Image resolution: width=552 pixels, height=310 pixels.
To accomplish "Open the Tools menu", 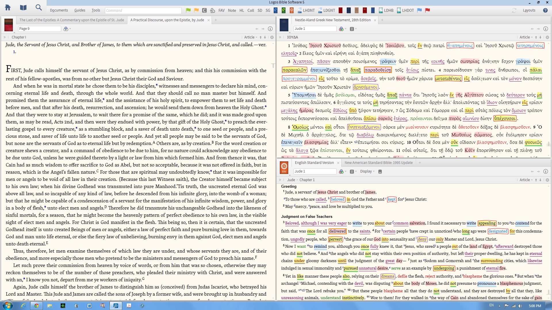I will [96, 10].
